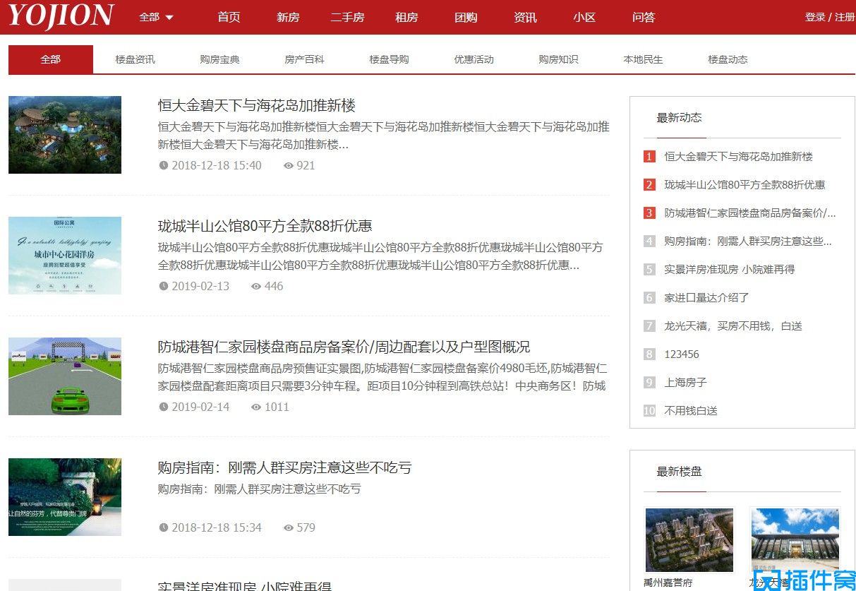Image resolution: width=856 pixels, height=591 pixels.
Task: Click the eye views icon beside 579
Action: [288, 528]
